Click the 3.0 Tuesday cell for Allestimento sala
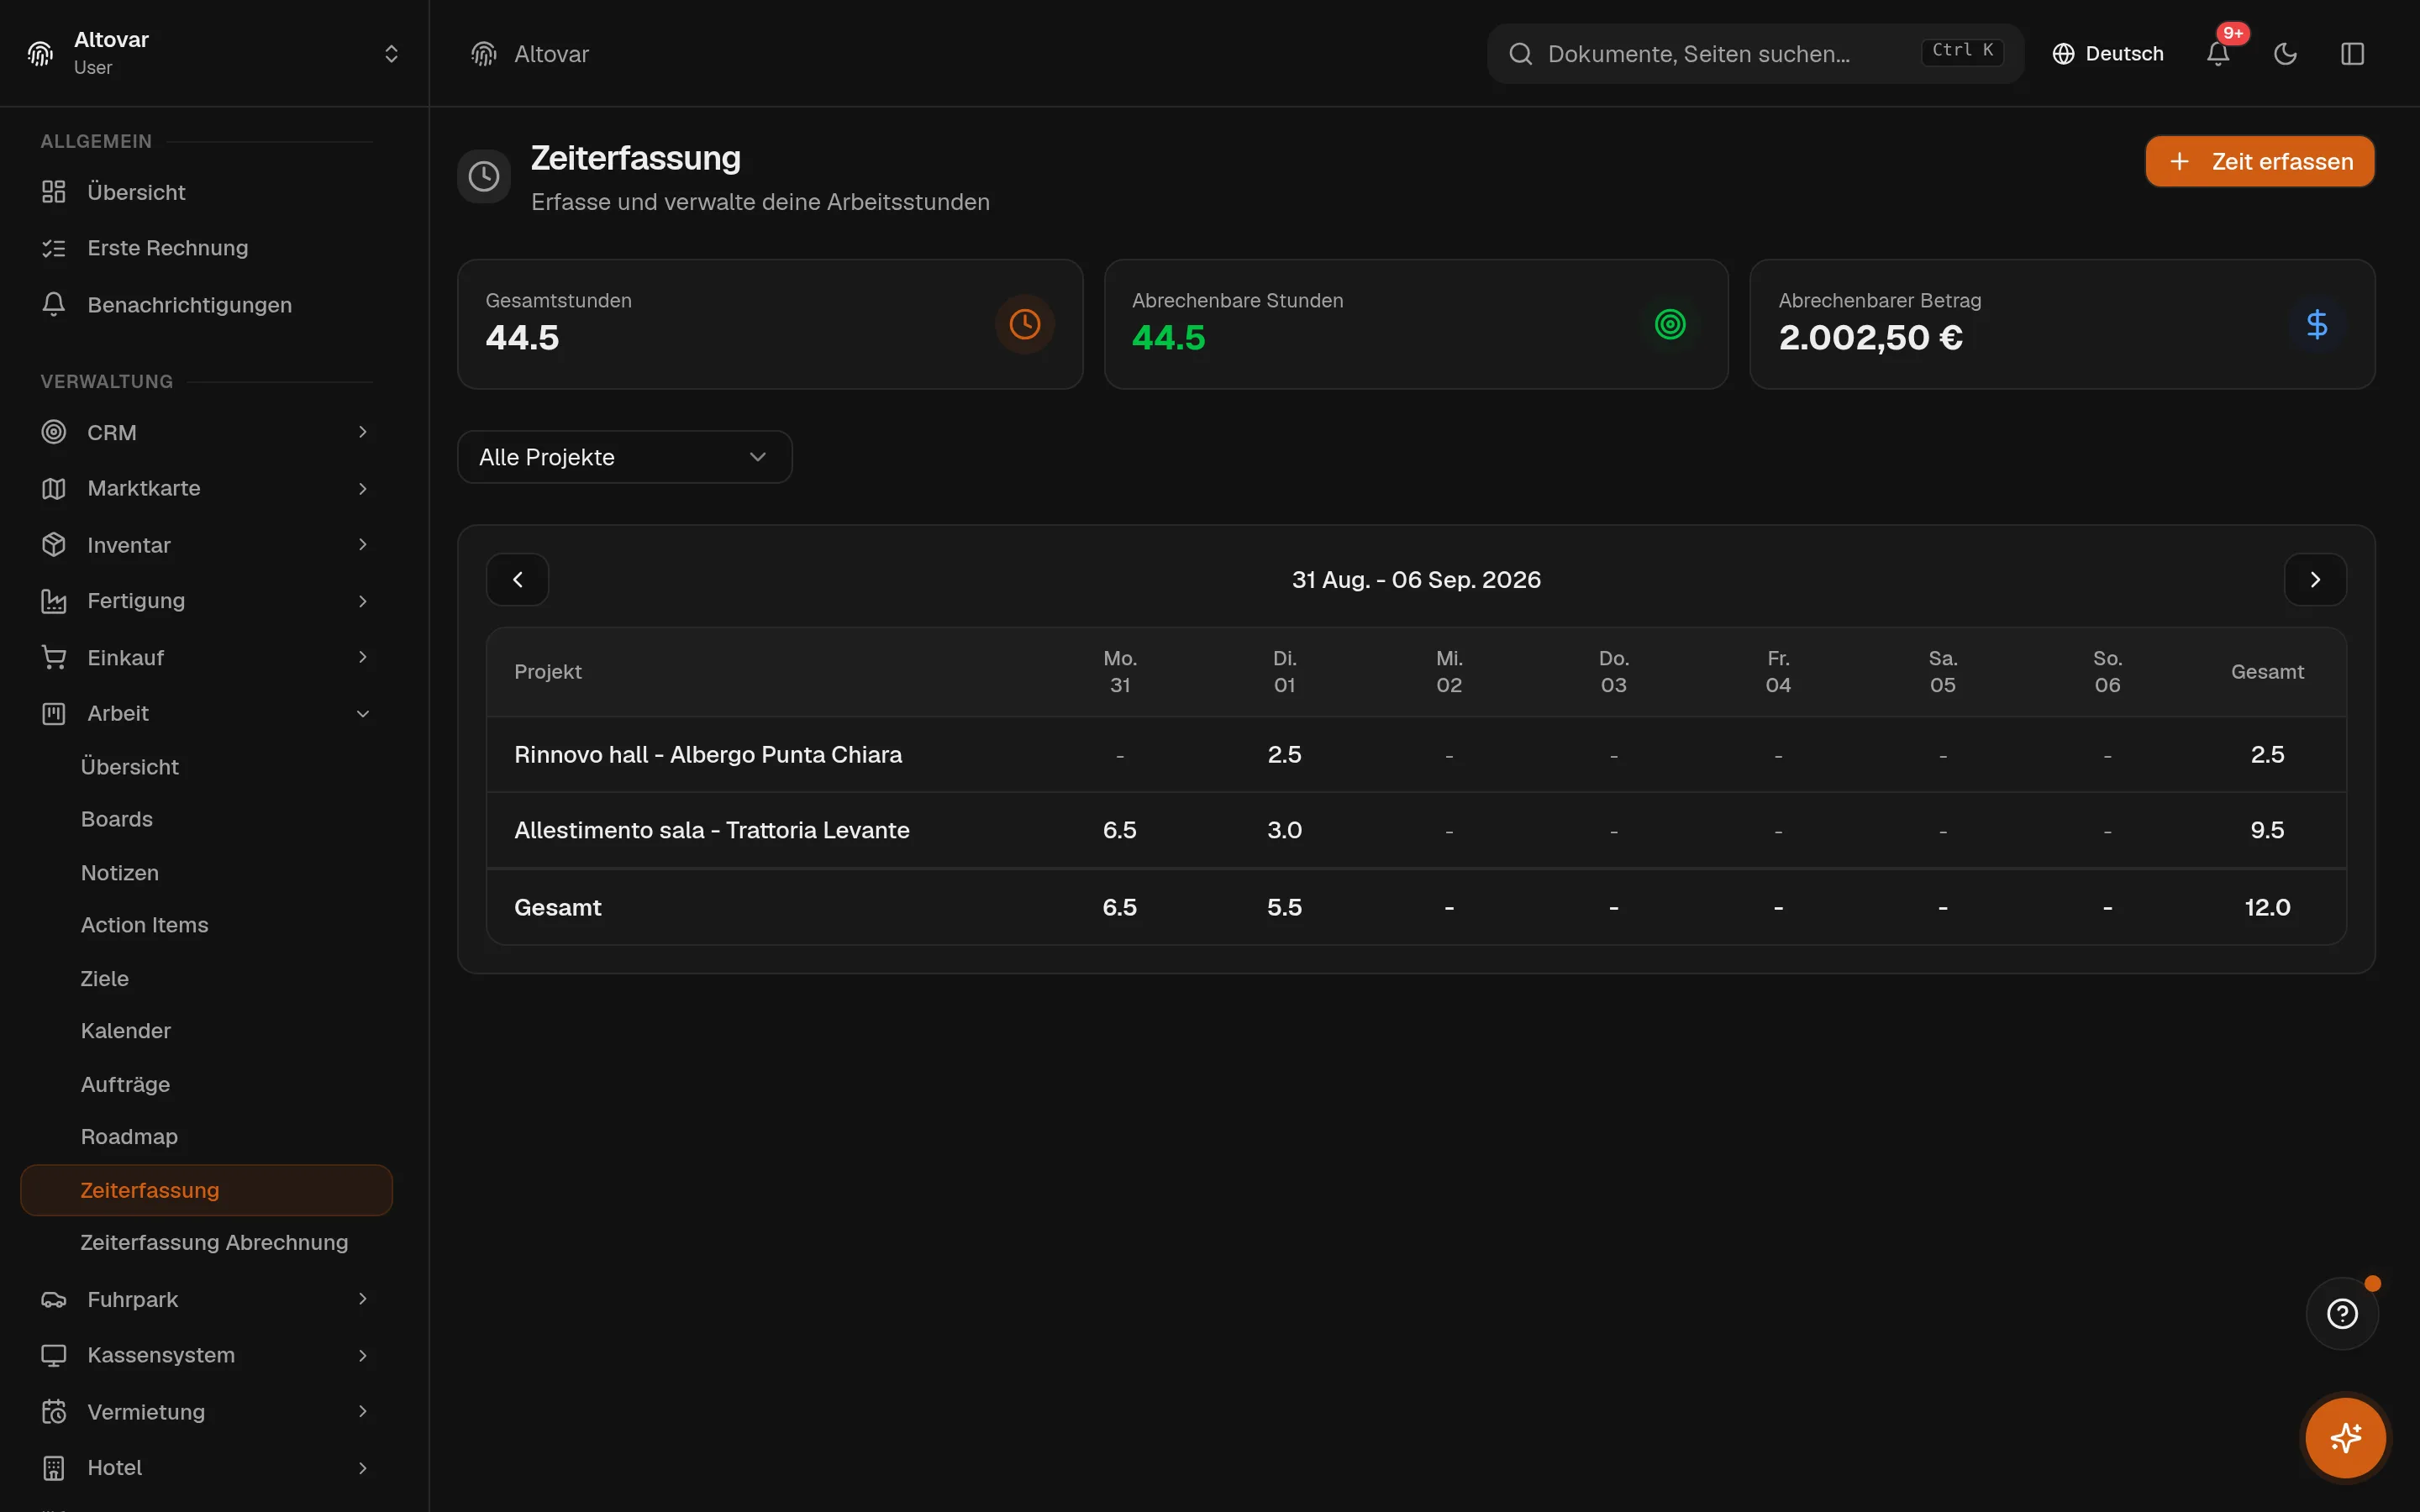Image resolution: width=2420 pixels, height=1512 pixels. (x=1284, y=830)
